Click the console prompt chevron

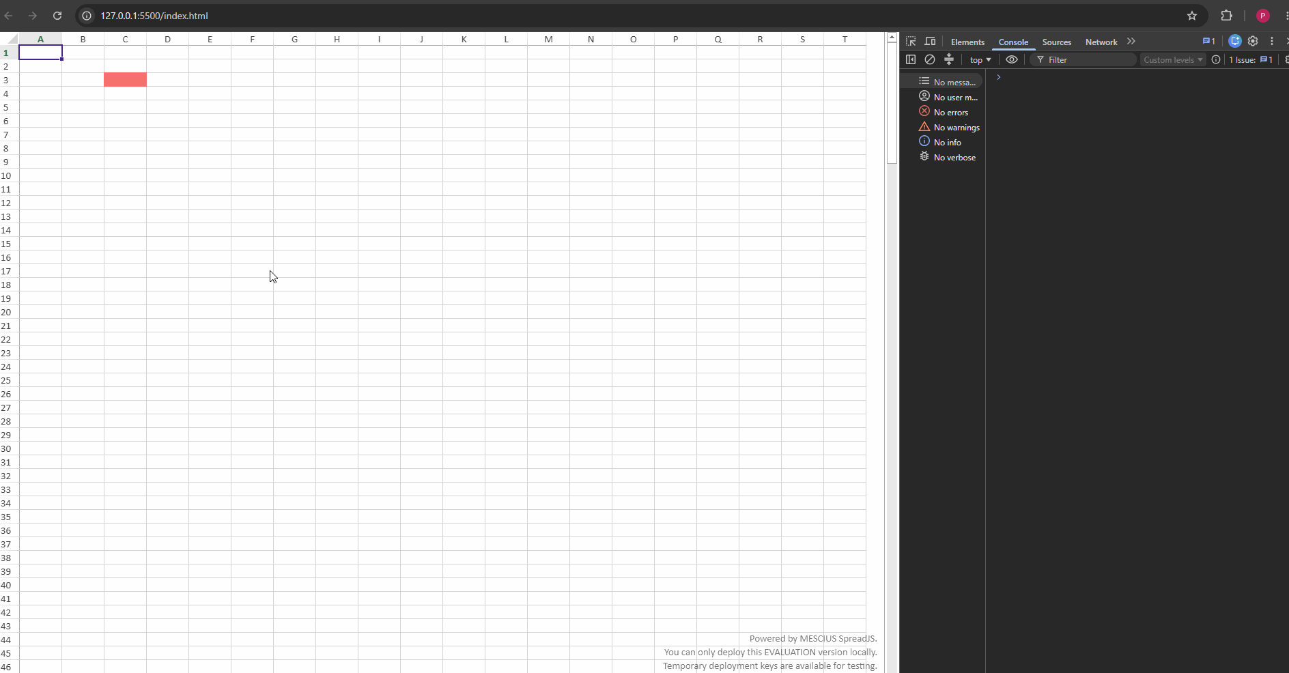[x=998, y=77]
